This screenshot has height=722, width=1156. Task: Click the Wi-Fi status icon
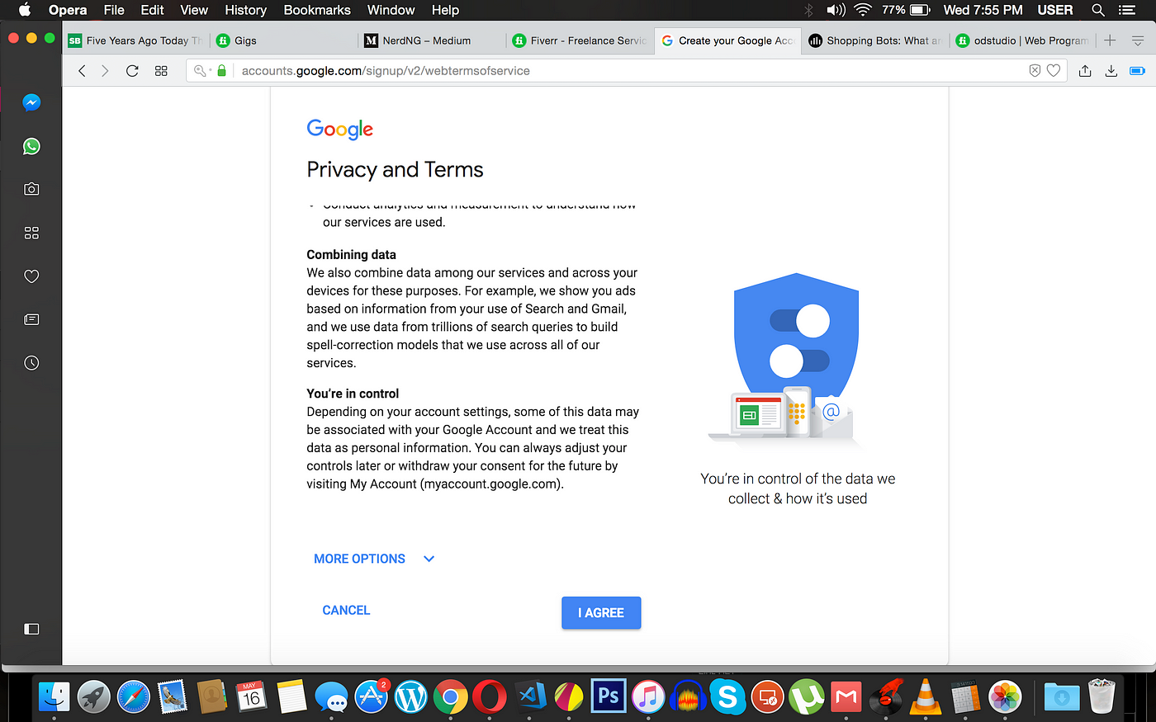(863, 10)
